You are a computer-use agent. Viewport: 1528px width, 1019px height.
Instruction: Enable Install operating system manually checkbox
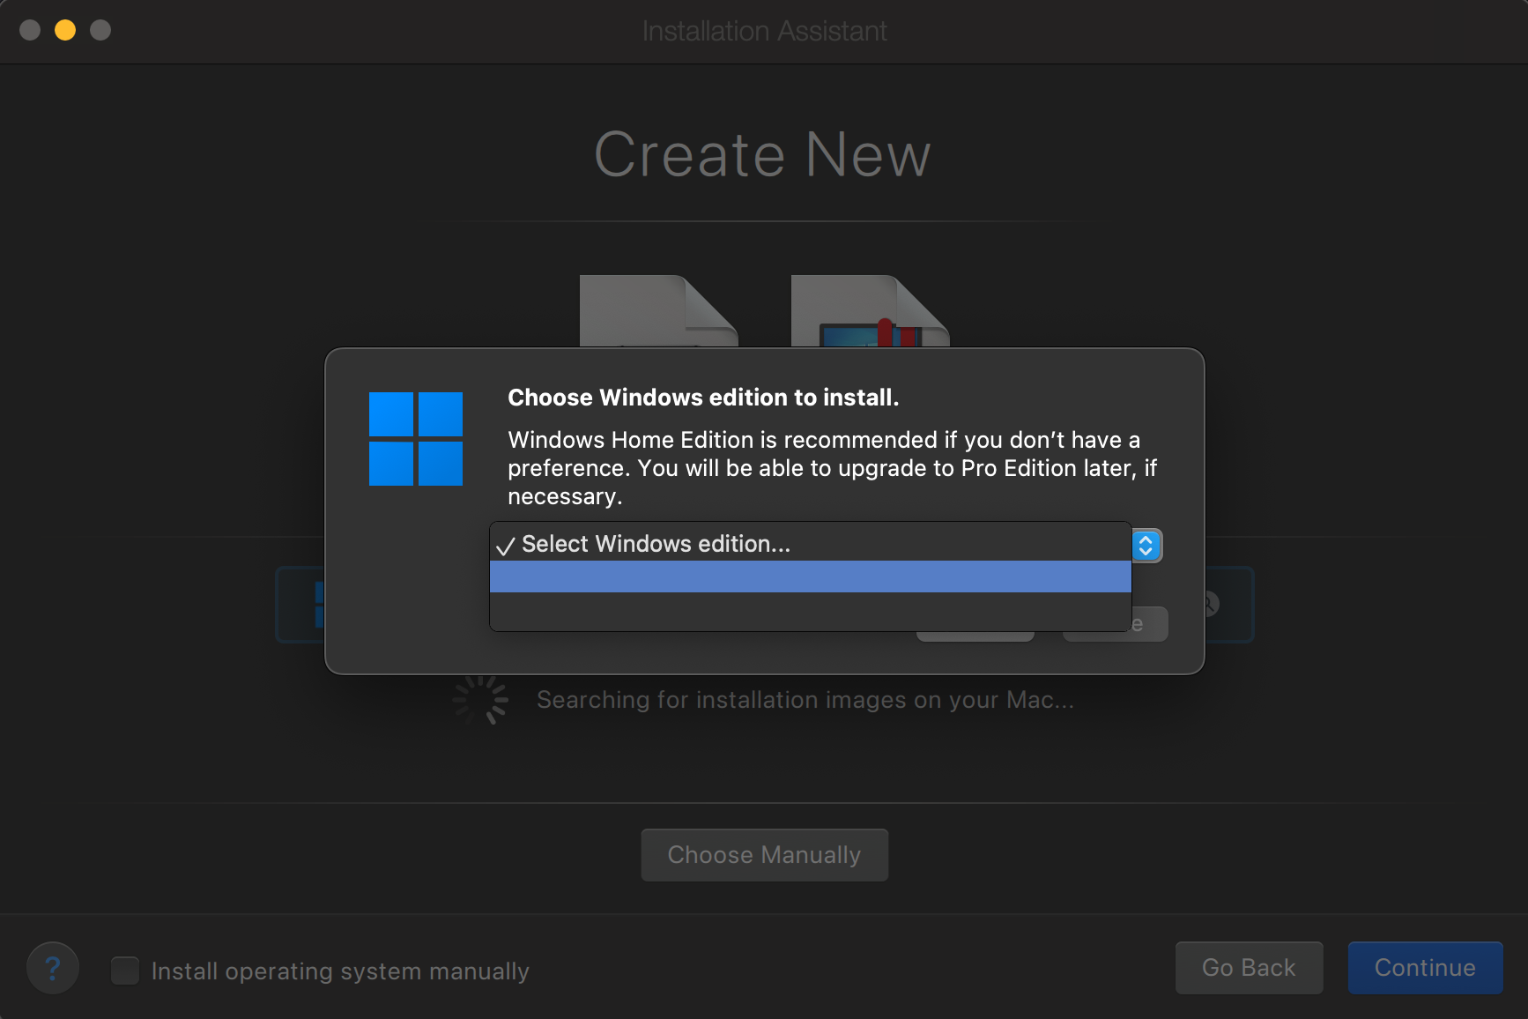click(125, 971)
